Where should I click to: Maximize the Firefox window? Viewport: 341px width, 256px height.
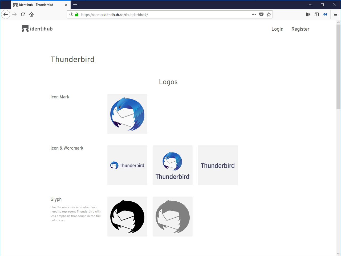pos(322,5)
